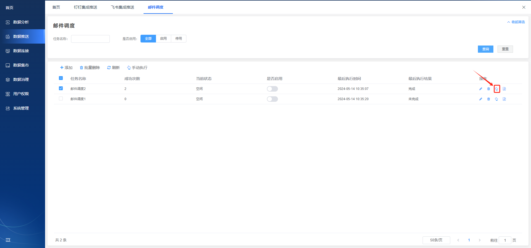
Task: Open 数据治理 in the sidebar
Action: (x=22, y=79)
